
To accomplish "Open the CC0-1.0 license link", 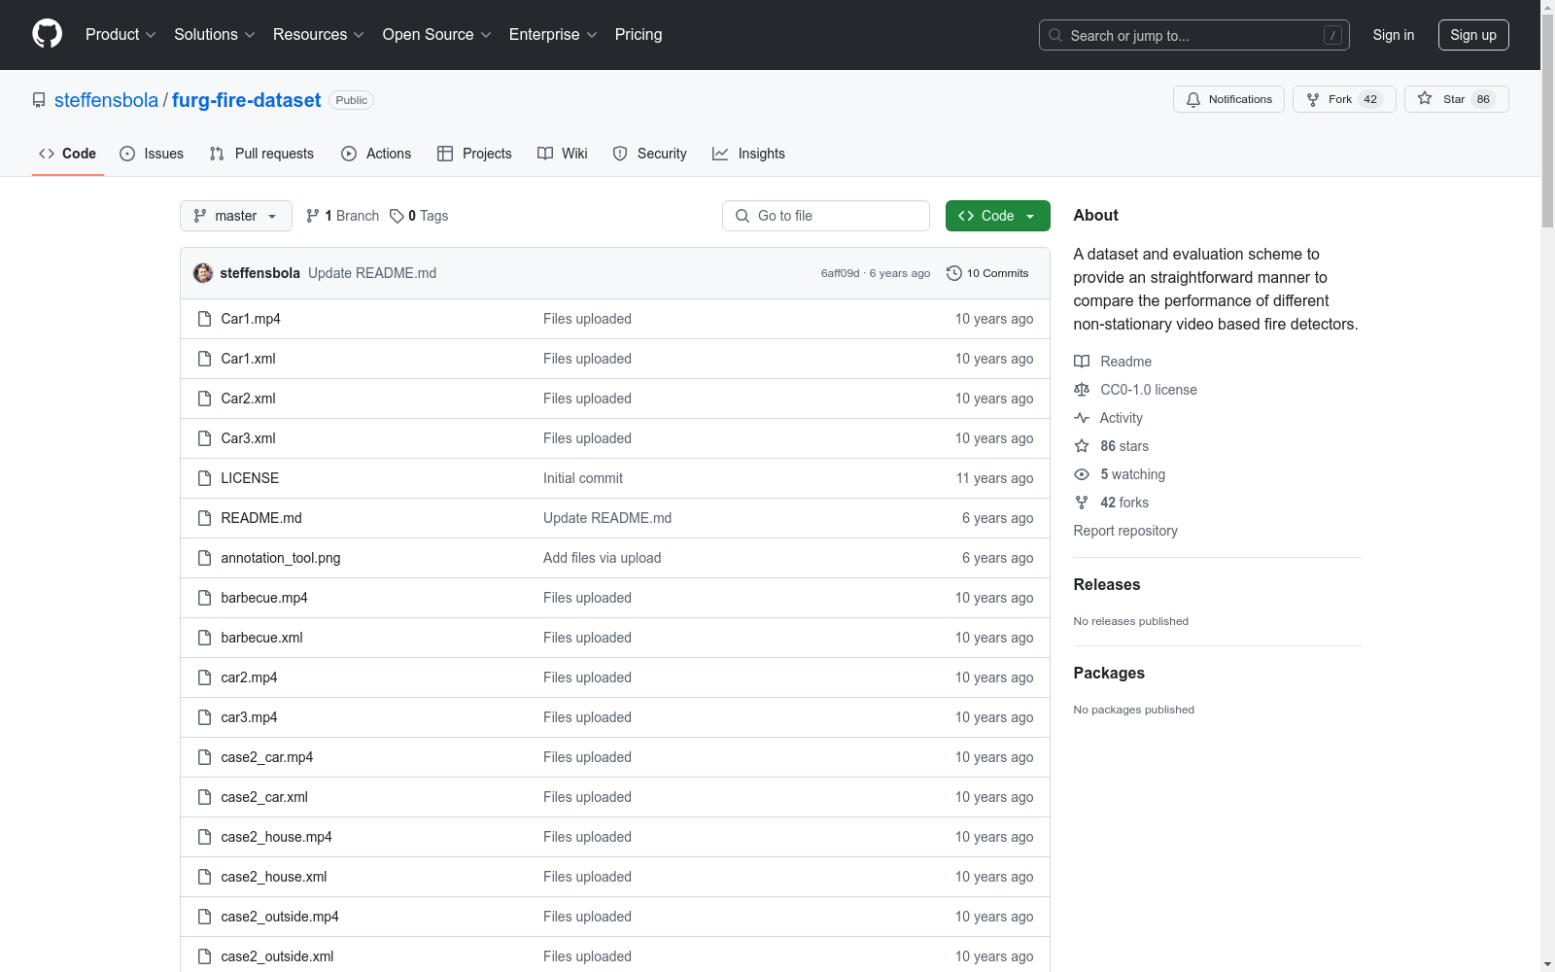I will [1135, 390].
